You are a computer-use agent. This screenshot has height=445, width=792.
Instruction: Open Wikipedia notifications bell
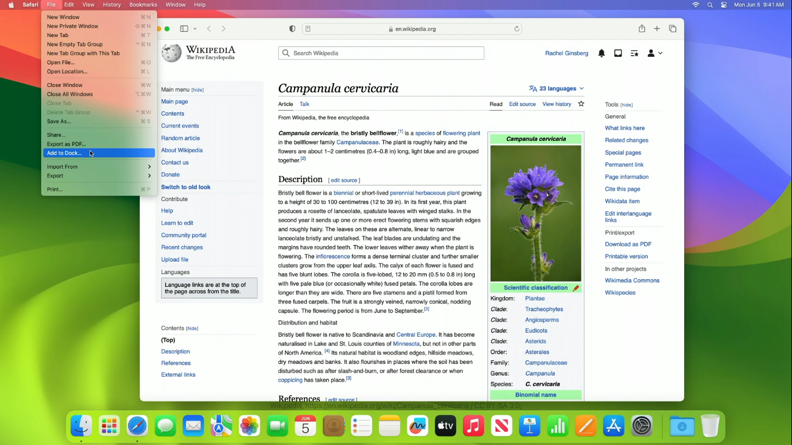601,53
